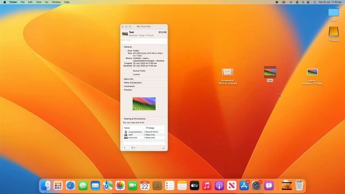Open Podcasts app in the Dock
The height and width of the screenshot is (194, 345).
219,185
